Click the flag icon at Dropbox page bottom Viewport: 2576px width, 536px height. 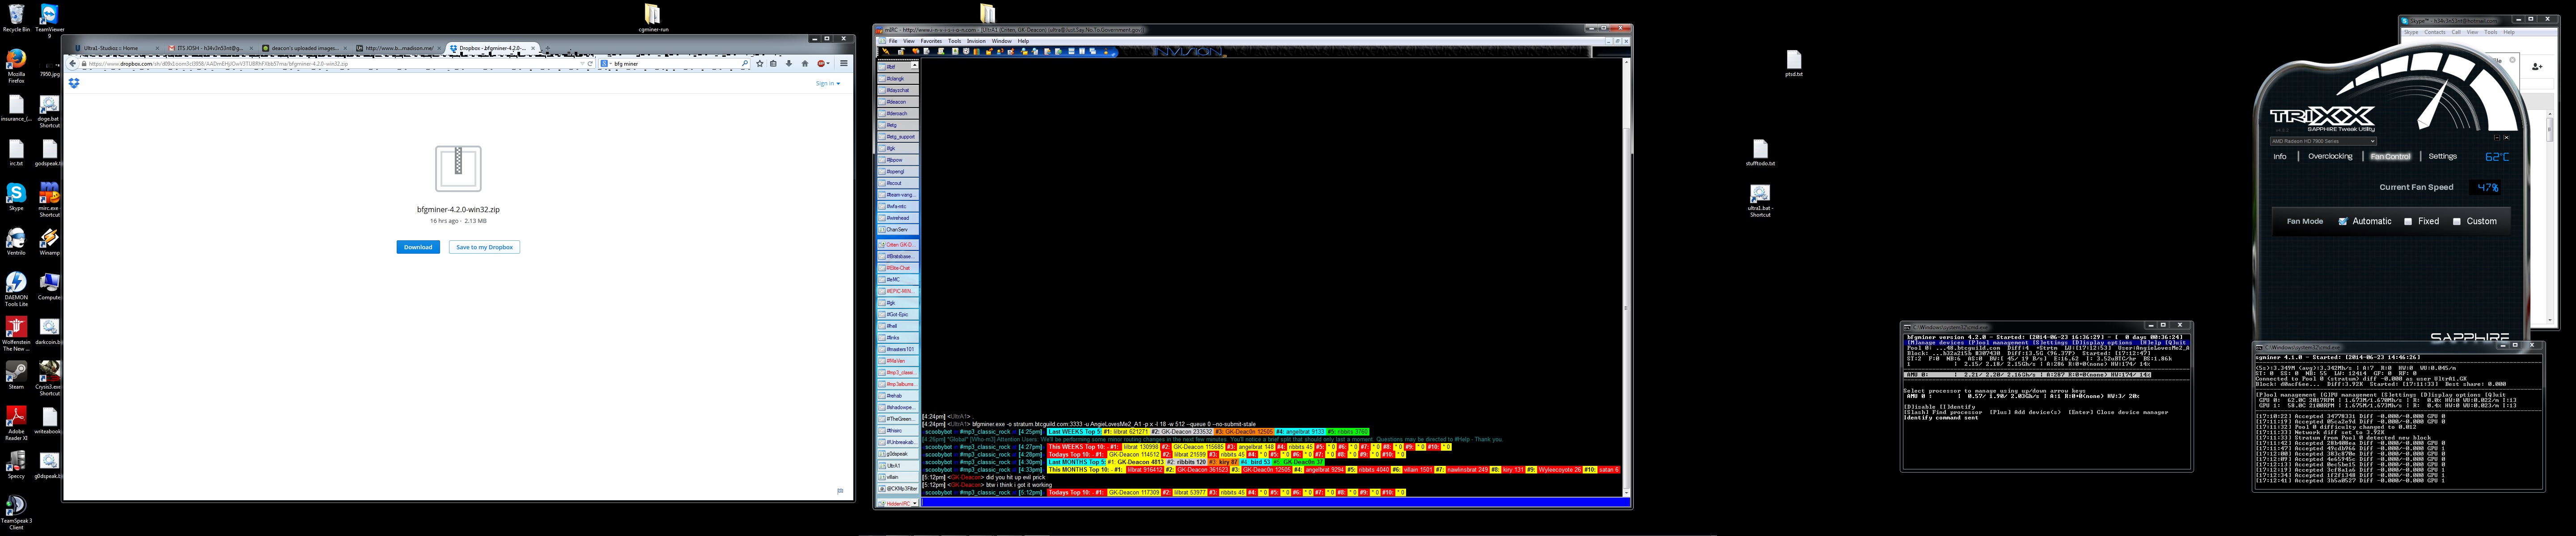click(840, 490)
